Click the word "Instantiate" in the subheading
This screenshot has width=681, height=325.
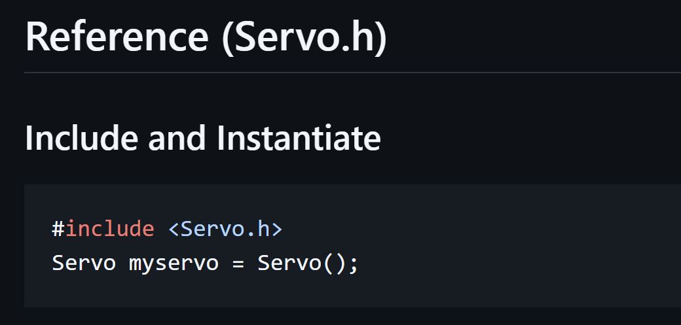pyautogui.click(x=299, y=138)
